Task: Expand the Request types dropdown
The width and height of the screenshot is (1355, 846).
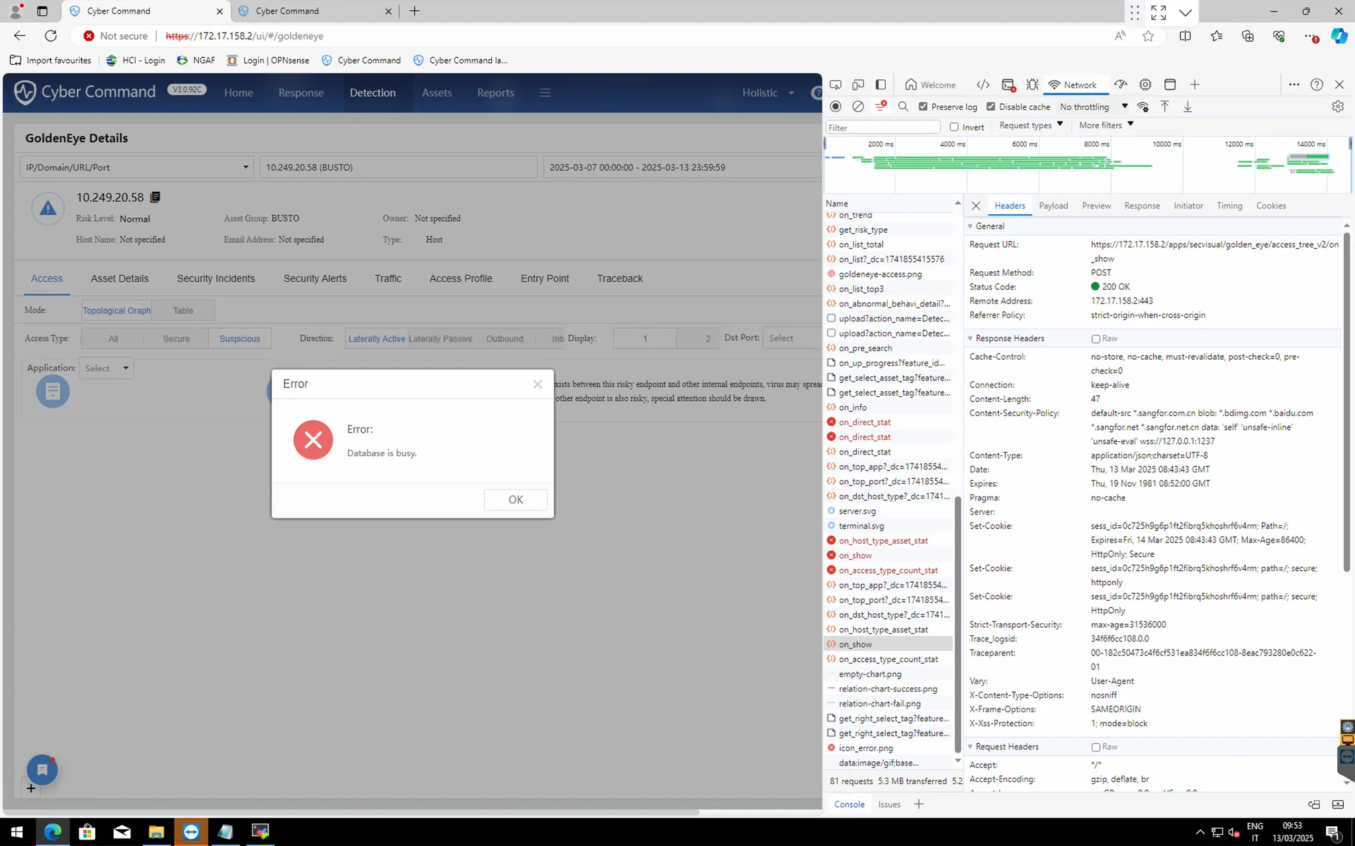Action: [1031, 125]
